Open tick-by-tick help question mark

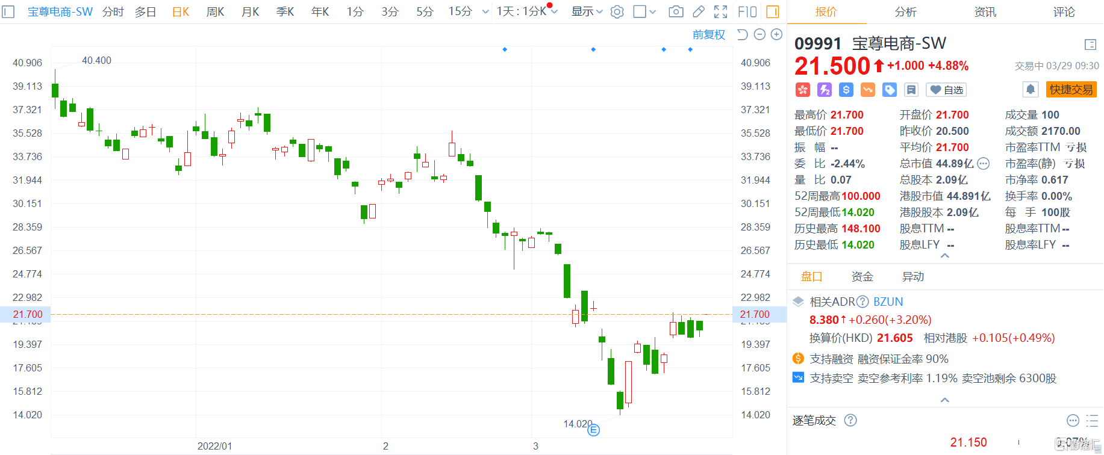point(850,420)
